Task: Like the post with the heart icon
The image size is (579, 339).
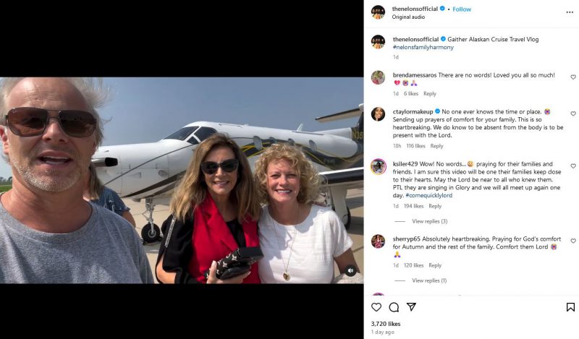Action: (x=376, y=307)
